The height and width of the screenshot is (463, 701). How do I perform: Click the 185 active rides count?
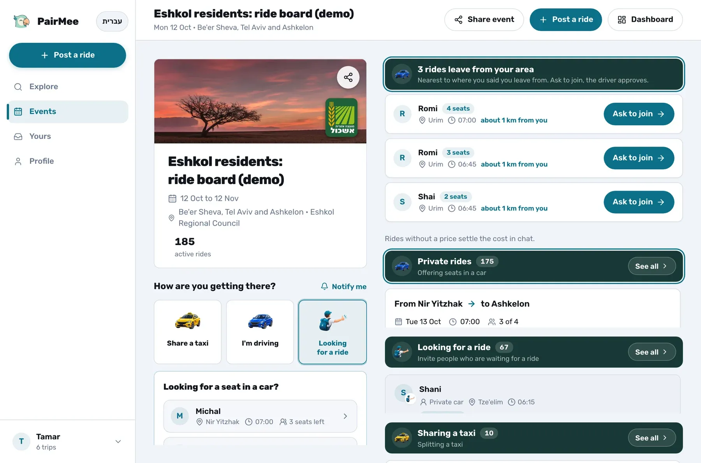(x=185, y=242)
